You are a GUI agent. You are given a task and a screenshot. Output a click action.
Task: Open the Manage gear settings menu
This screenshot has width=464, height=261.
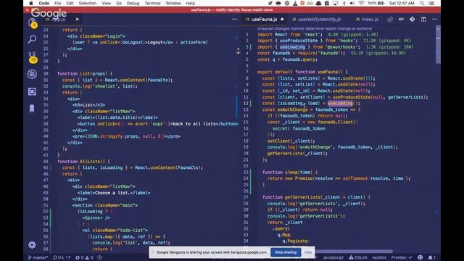[32, 245]
